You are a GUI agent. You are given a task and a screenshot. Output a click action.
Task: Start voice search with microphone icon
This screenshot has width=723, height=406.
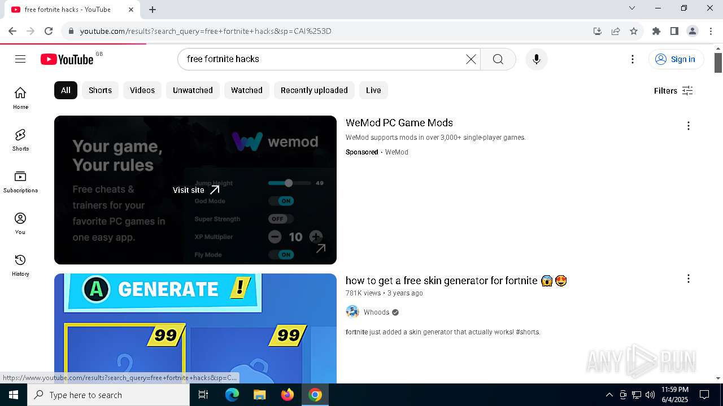coord(537,59)
